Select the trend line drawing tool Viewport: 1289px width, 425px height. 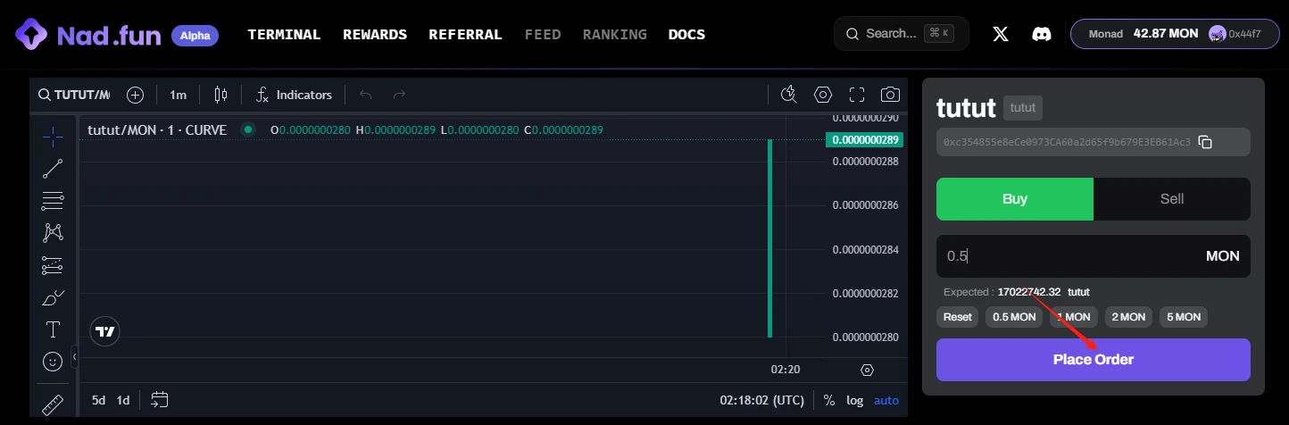53,169
